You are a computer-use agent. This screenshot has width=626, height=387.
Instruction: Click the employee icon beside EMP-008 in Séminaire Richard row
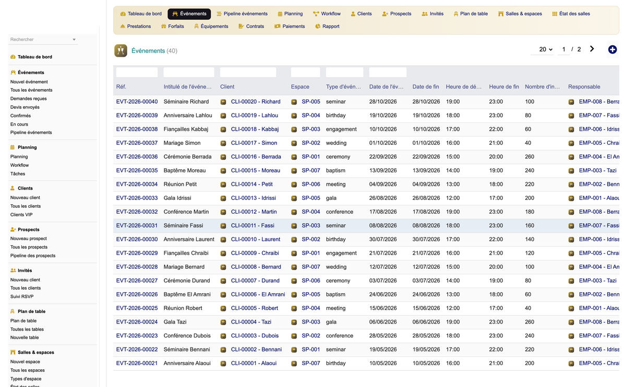[571, 102]
